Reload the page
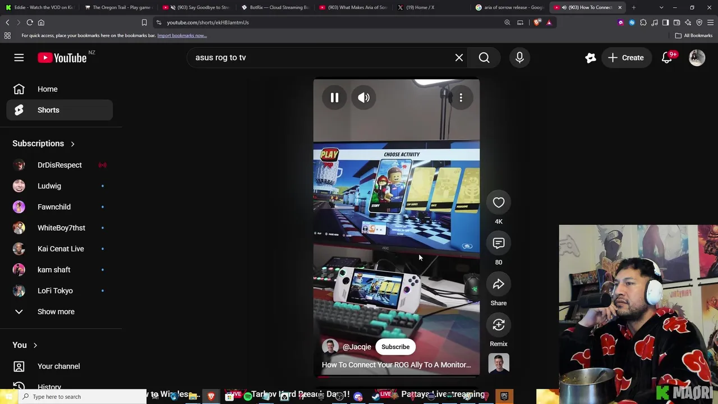The width and height of the screenshot is (718, 404). tap(30, 22)
